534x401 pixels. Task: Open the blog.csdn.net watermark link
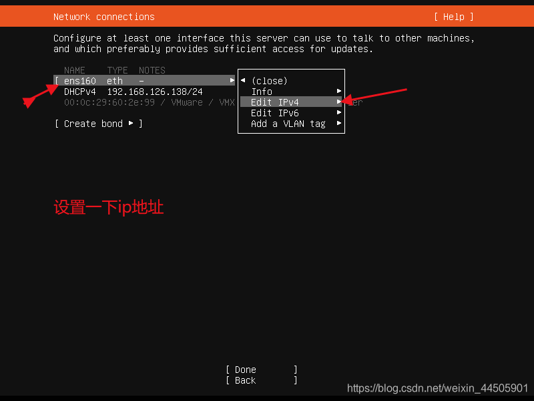point(437,388)
